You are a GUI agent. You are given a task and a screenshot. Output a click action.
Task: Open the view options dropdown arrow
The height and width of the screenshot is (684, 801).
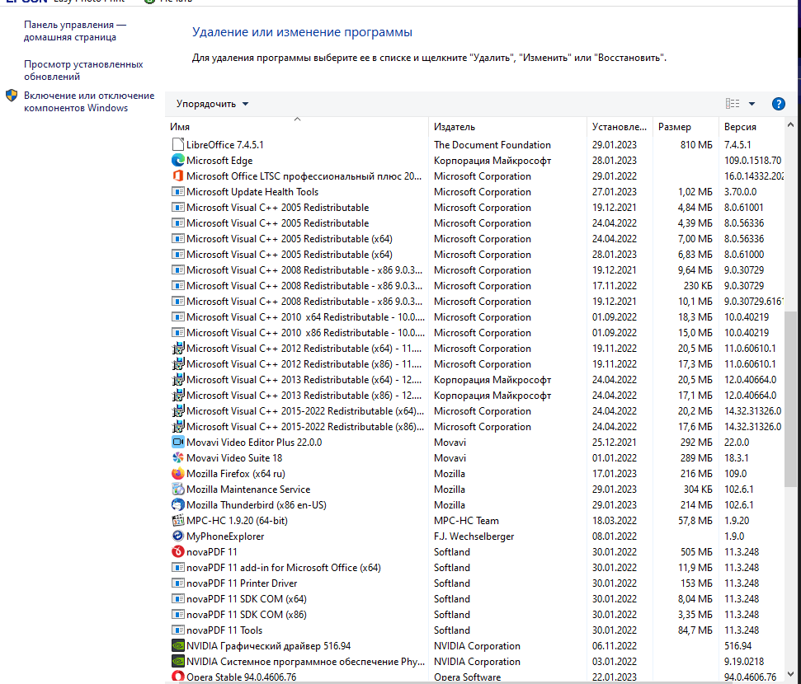[752, 104]
